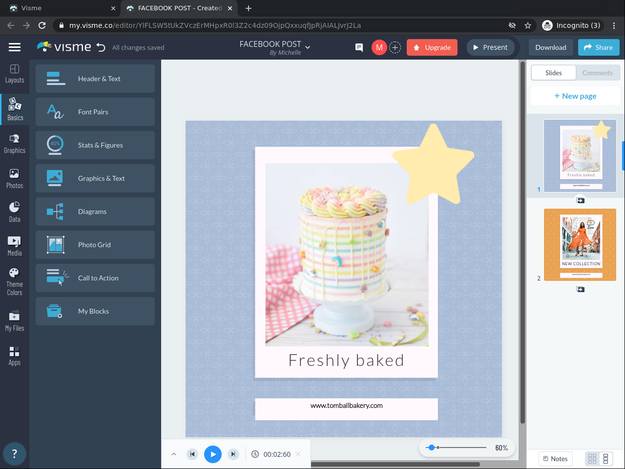
Task: Open transition icon below slide 2
Action: pyautogui.click(x=580, y=289)
